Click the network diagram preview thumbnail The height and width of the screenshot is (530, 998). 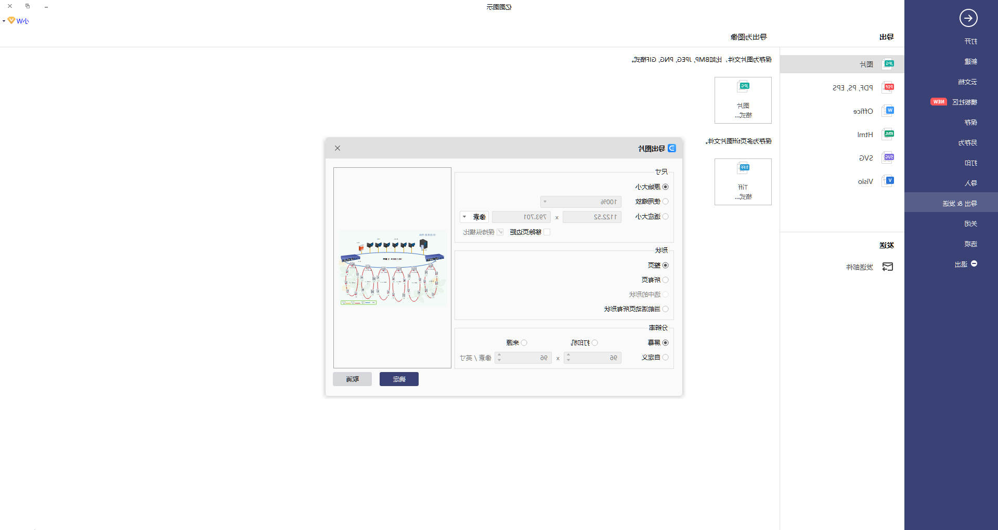pos(392,268)
